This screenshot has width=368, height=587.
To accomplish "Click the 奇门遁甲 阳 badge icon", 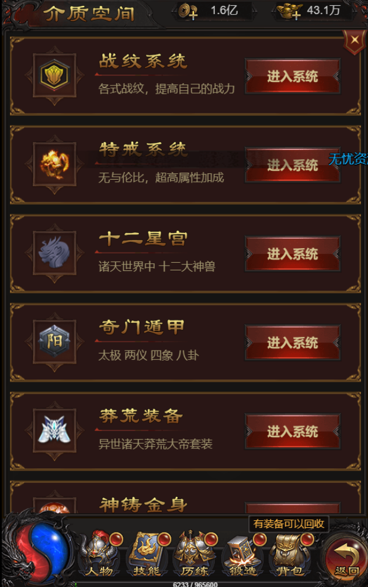I will click(x=54, y=341).
